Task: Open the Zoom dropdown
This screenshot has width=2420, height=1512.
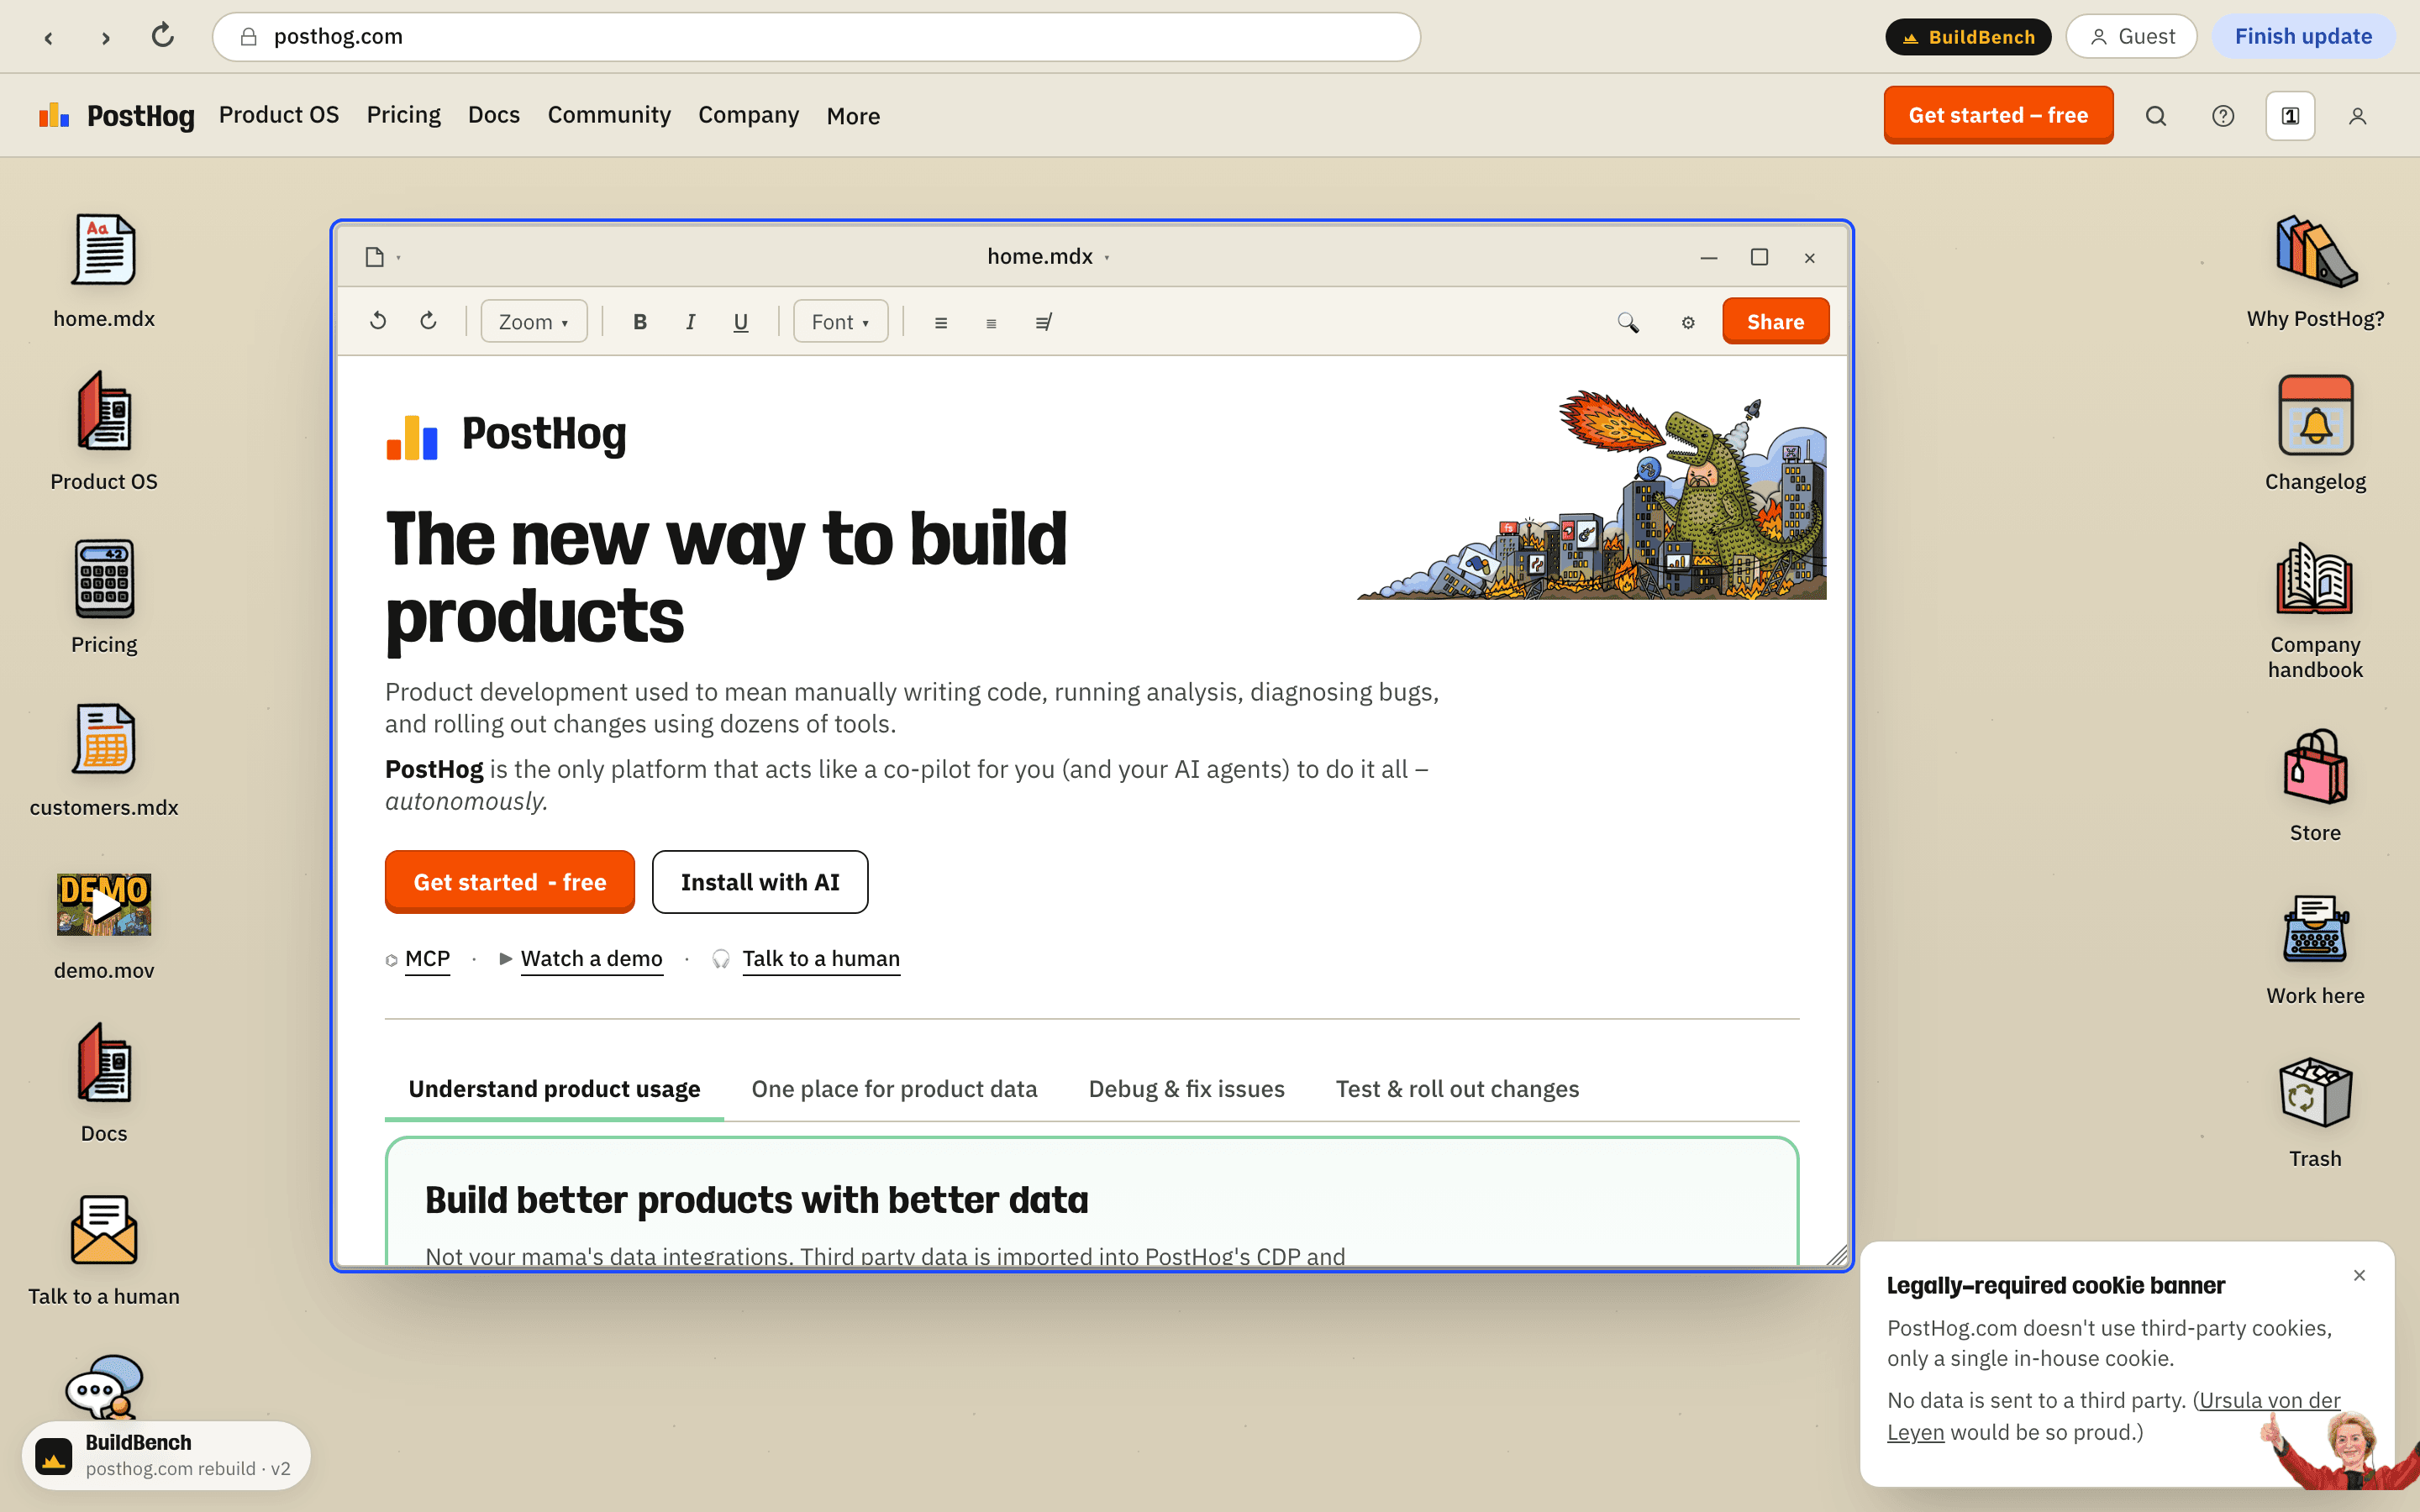Action: (534, 321)
